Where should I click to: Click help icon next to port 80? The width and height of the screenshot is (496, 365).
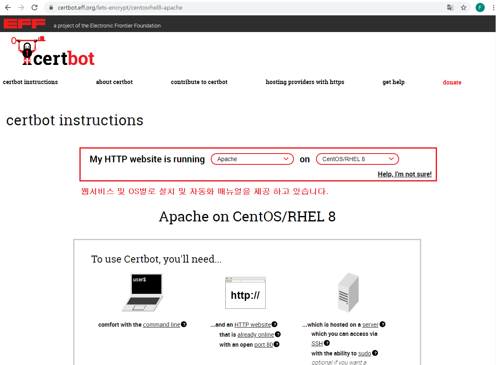[x=276, y=344]
